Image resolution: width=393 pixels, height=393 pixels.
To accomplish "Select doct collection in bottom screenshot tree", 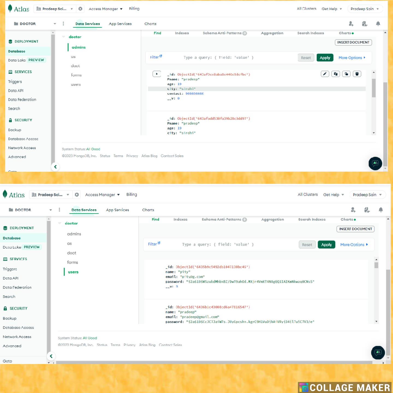I will click(72, 253).
